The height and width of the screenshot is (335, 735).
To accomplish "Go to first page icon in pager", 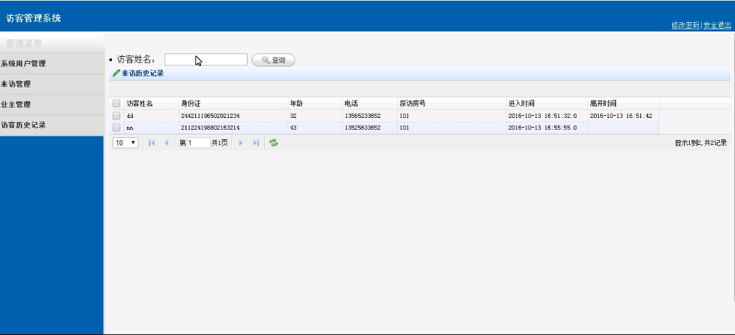I will click(x=152, y=143).
